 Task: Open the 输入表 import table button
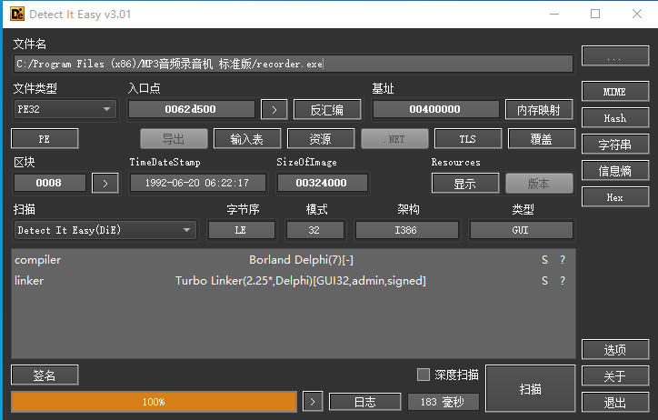click(247, 139)
